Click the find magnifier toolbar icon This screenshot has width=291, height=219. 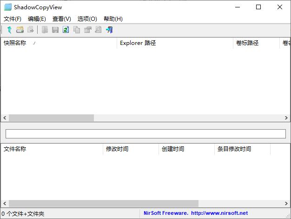click(x=98, y=30)
